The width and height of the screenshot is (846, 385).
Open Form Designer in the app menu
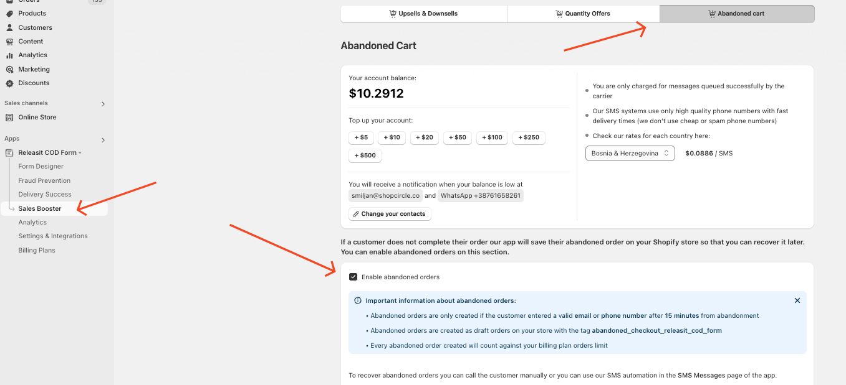tap(41, 166)
